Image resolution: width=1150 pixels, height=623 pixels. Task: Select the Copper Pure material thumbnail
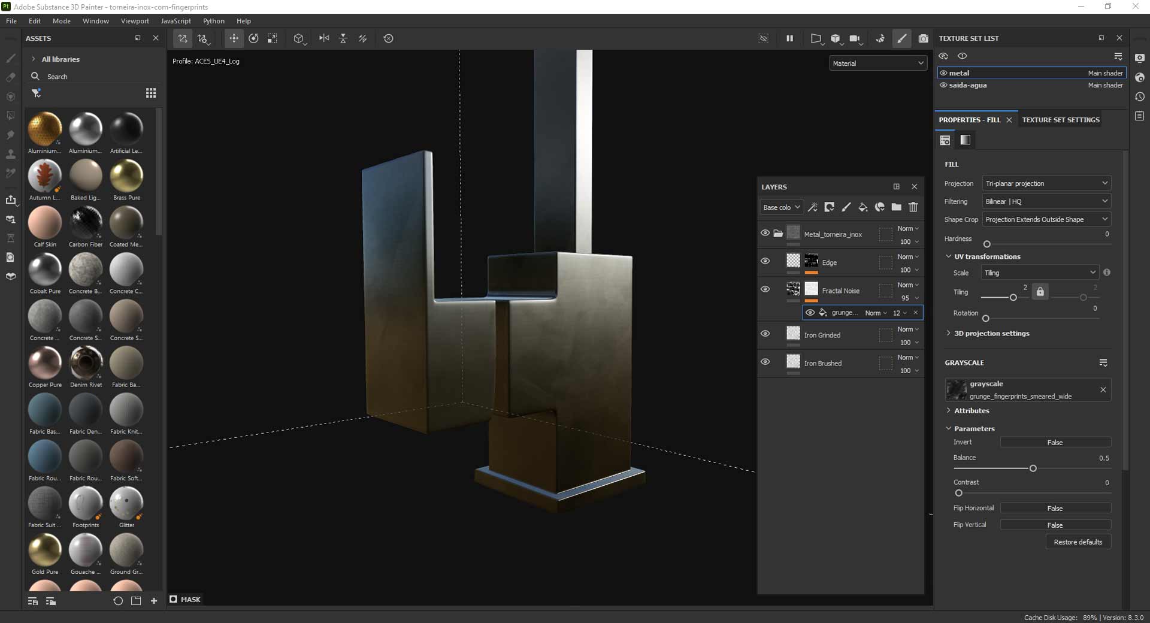pyautogui.click(x=45, y=363)
